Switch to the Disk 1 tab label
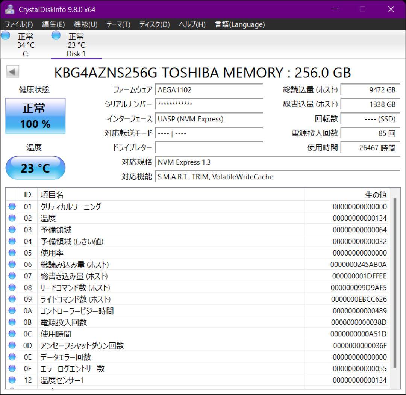The width and height of the screenshot is (406, 395). coord(76,54)
